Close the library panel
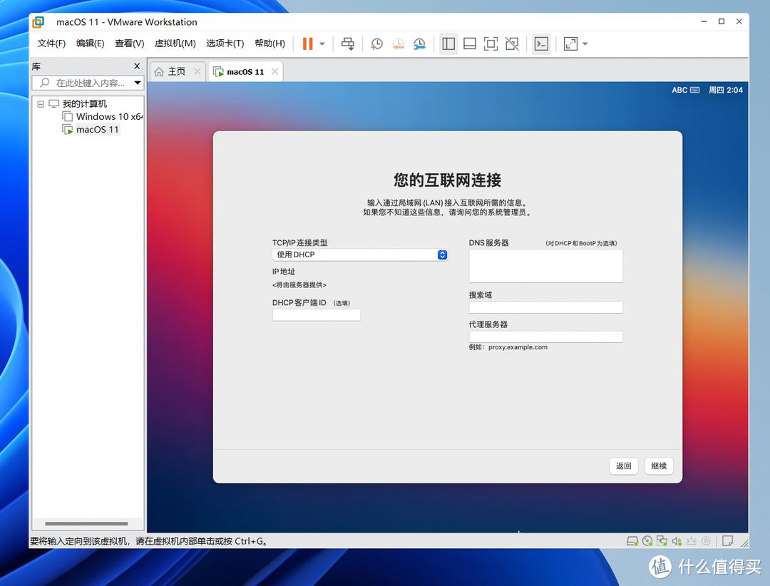 coord(137,66)
